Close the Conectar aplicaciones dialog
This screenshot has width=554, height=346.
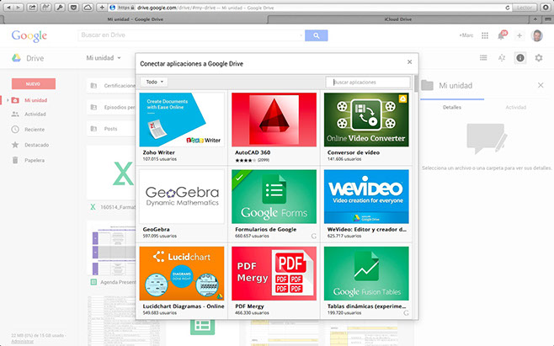click(409, 62)
